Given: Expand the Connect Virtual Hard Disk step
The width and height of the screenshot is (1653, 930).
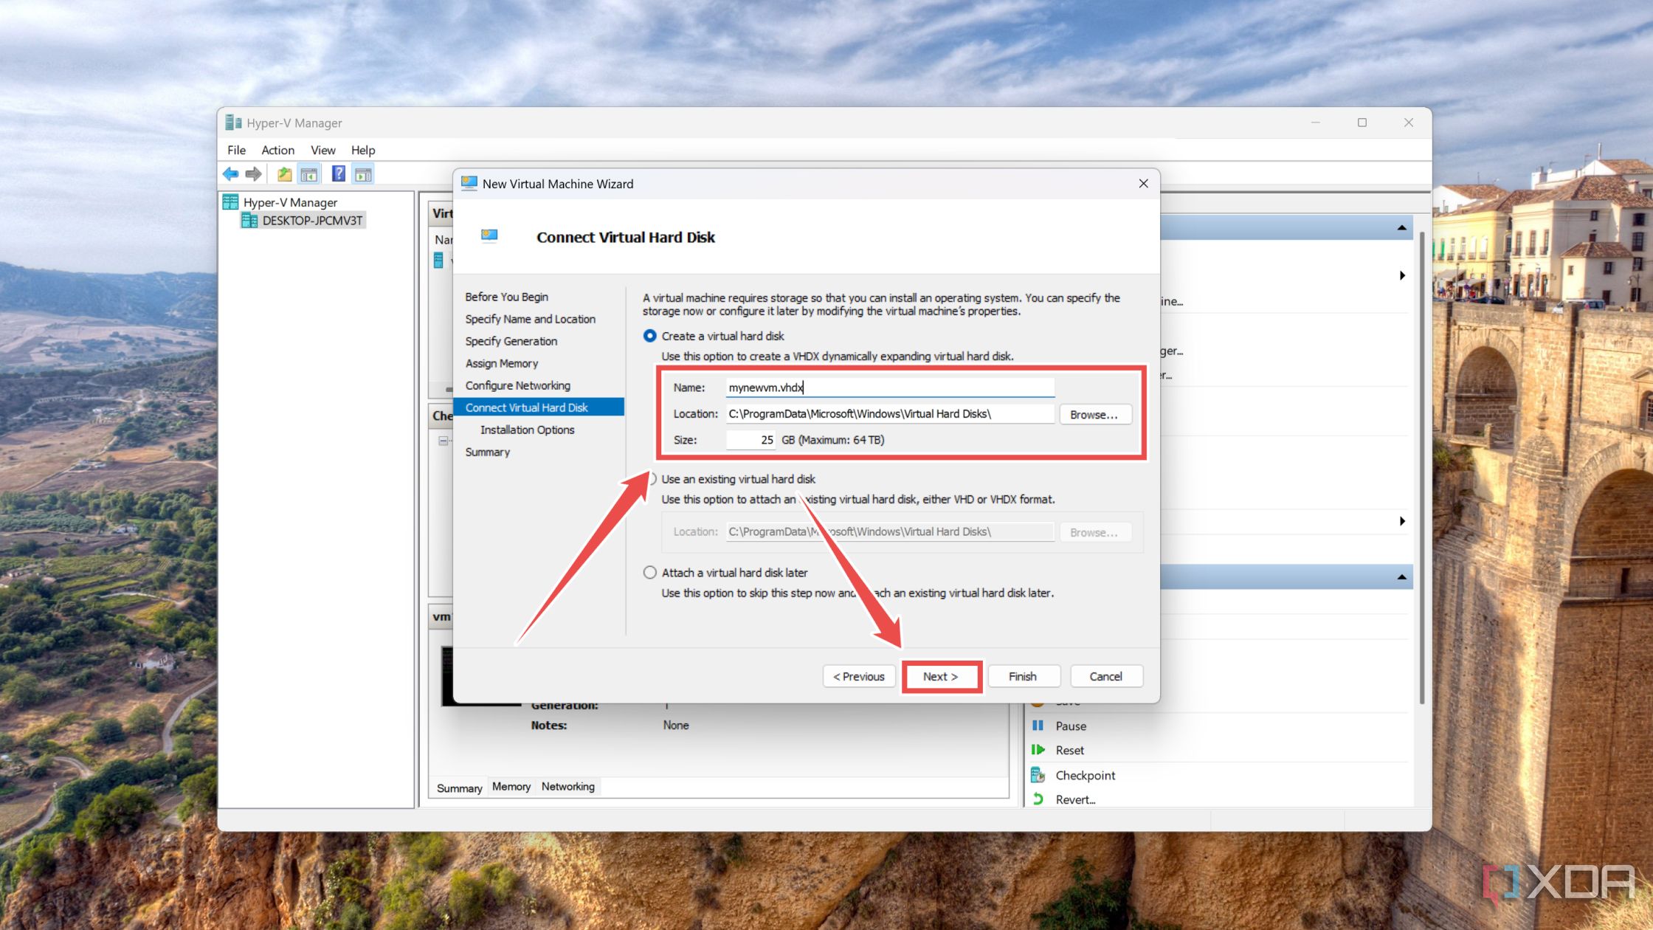Looking at the screenshot, I should 528,407.
